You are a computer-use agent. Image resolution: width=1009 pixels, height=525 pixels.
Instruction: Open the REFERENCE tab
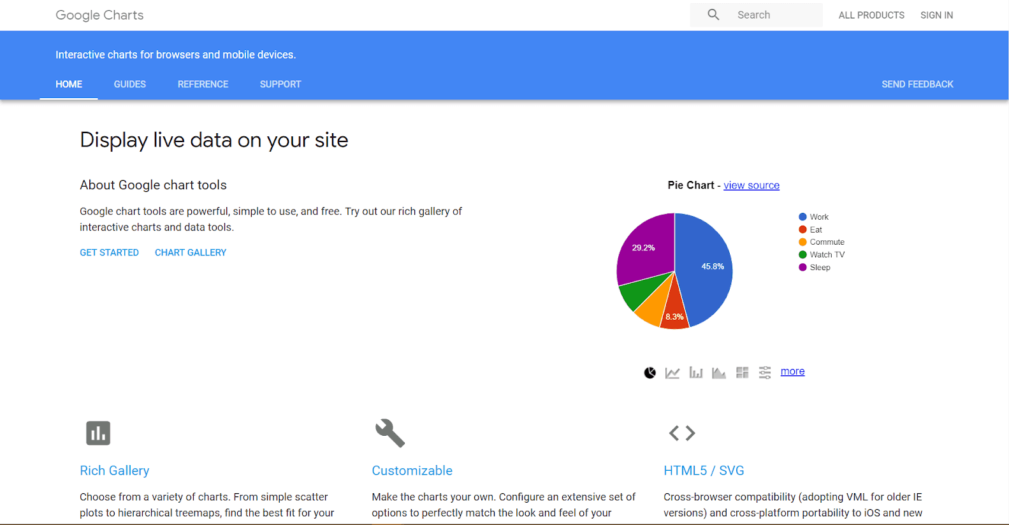point(203,84)
